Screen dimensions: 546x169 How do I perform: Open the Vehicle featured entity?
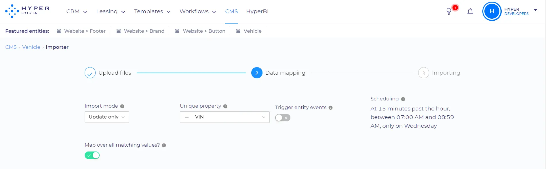tap(249, 31)
